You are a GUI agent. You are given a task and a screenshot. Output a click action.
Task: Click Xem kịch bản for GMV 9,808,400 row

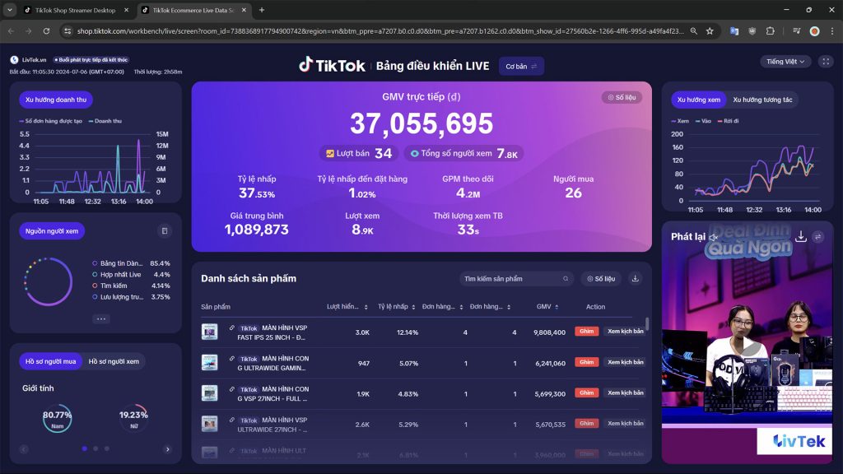coord(626,332)
